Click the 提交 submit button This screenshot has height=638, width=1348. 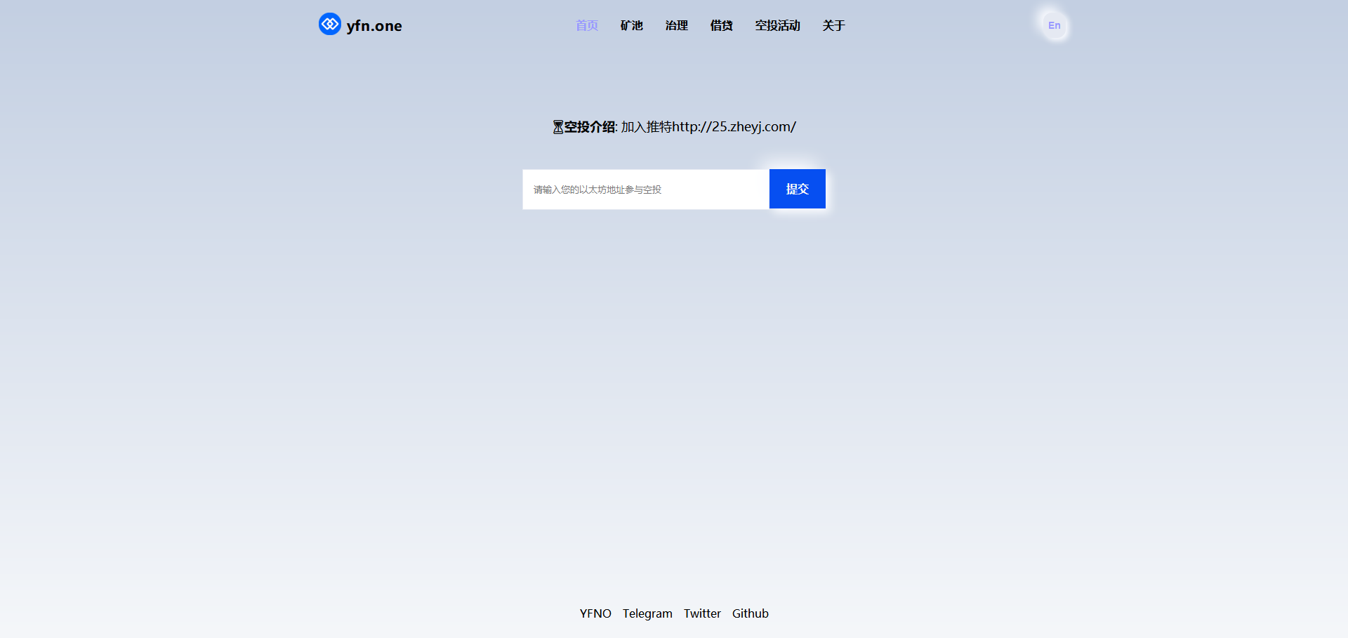tap(797, 189)
